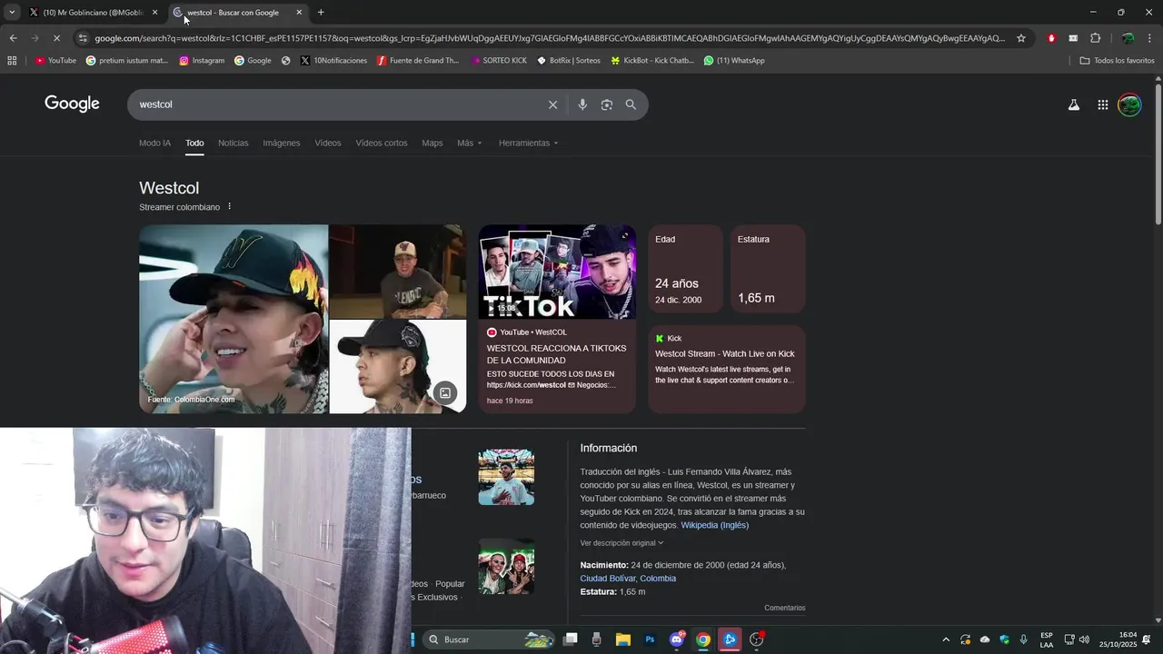1163x654 pixels.
Task: Open the more-images icon on photo
Action: coord(445,393)
